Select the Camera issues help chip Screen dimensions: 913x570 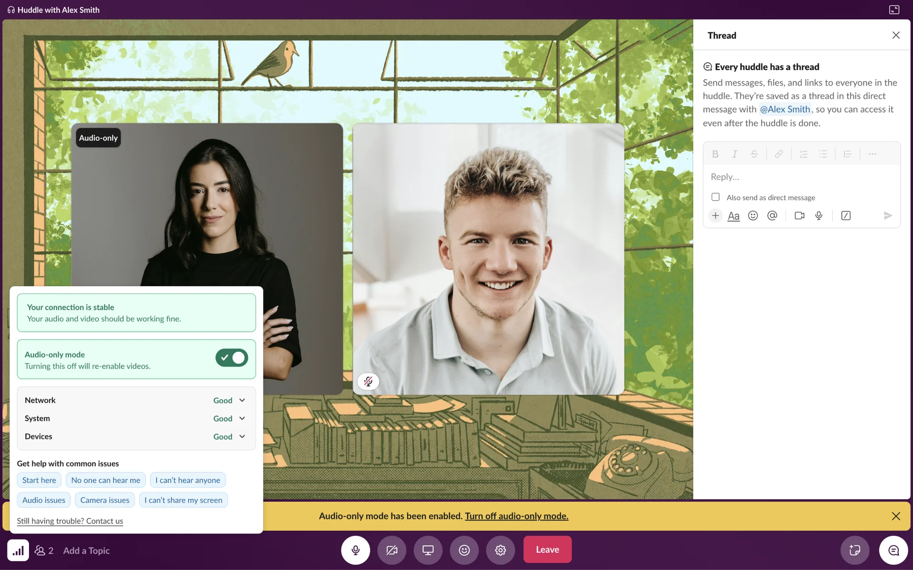(x=105, y=500)
